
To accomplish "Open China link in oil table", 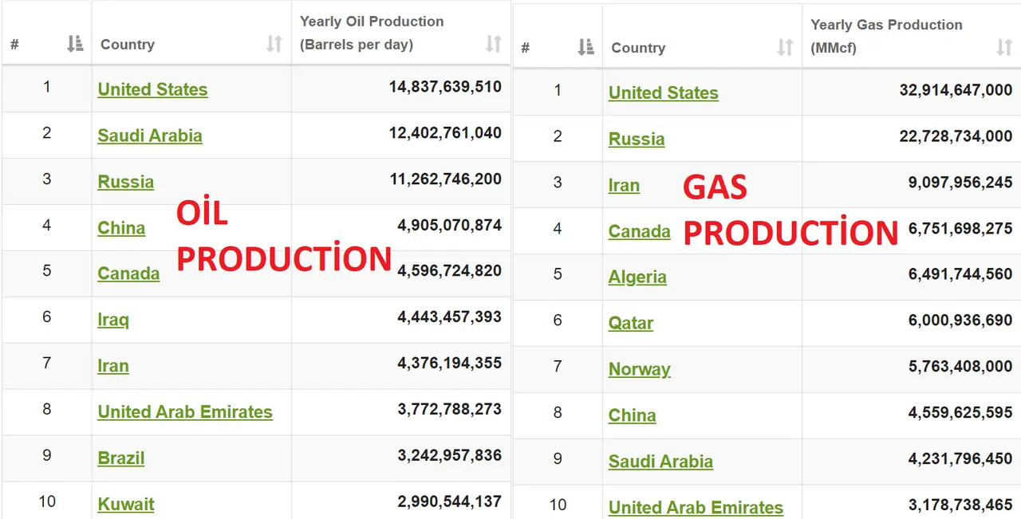I will [121, 228].
